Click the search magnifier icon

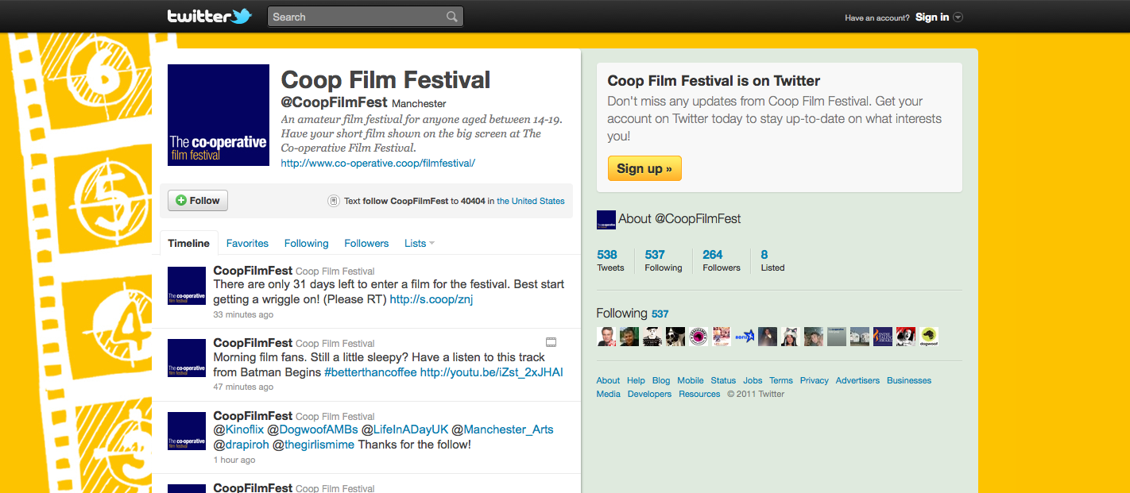[x=451, y=17]
